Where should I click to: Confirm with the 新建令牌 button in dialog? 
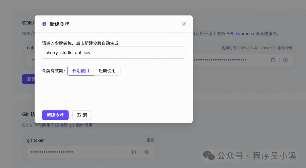pyautogui.click(x=55, y=115)
